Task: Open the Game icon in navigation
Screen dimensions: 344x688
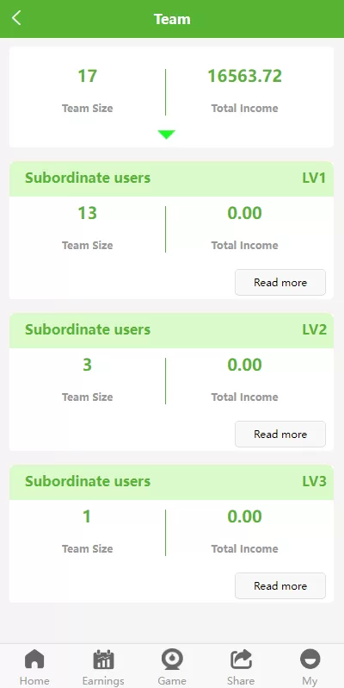Action: 172,660
